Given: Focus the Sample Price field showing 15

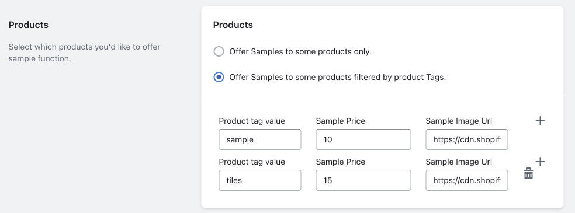Looking at the screenshot, I should pos(363,180).
